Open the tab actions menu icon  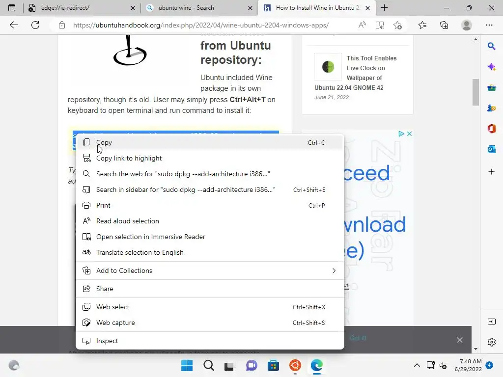(x=12, y=8)
